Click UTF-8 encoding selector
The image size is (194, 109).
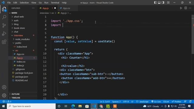(x=126, y=102)
